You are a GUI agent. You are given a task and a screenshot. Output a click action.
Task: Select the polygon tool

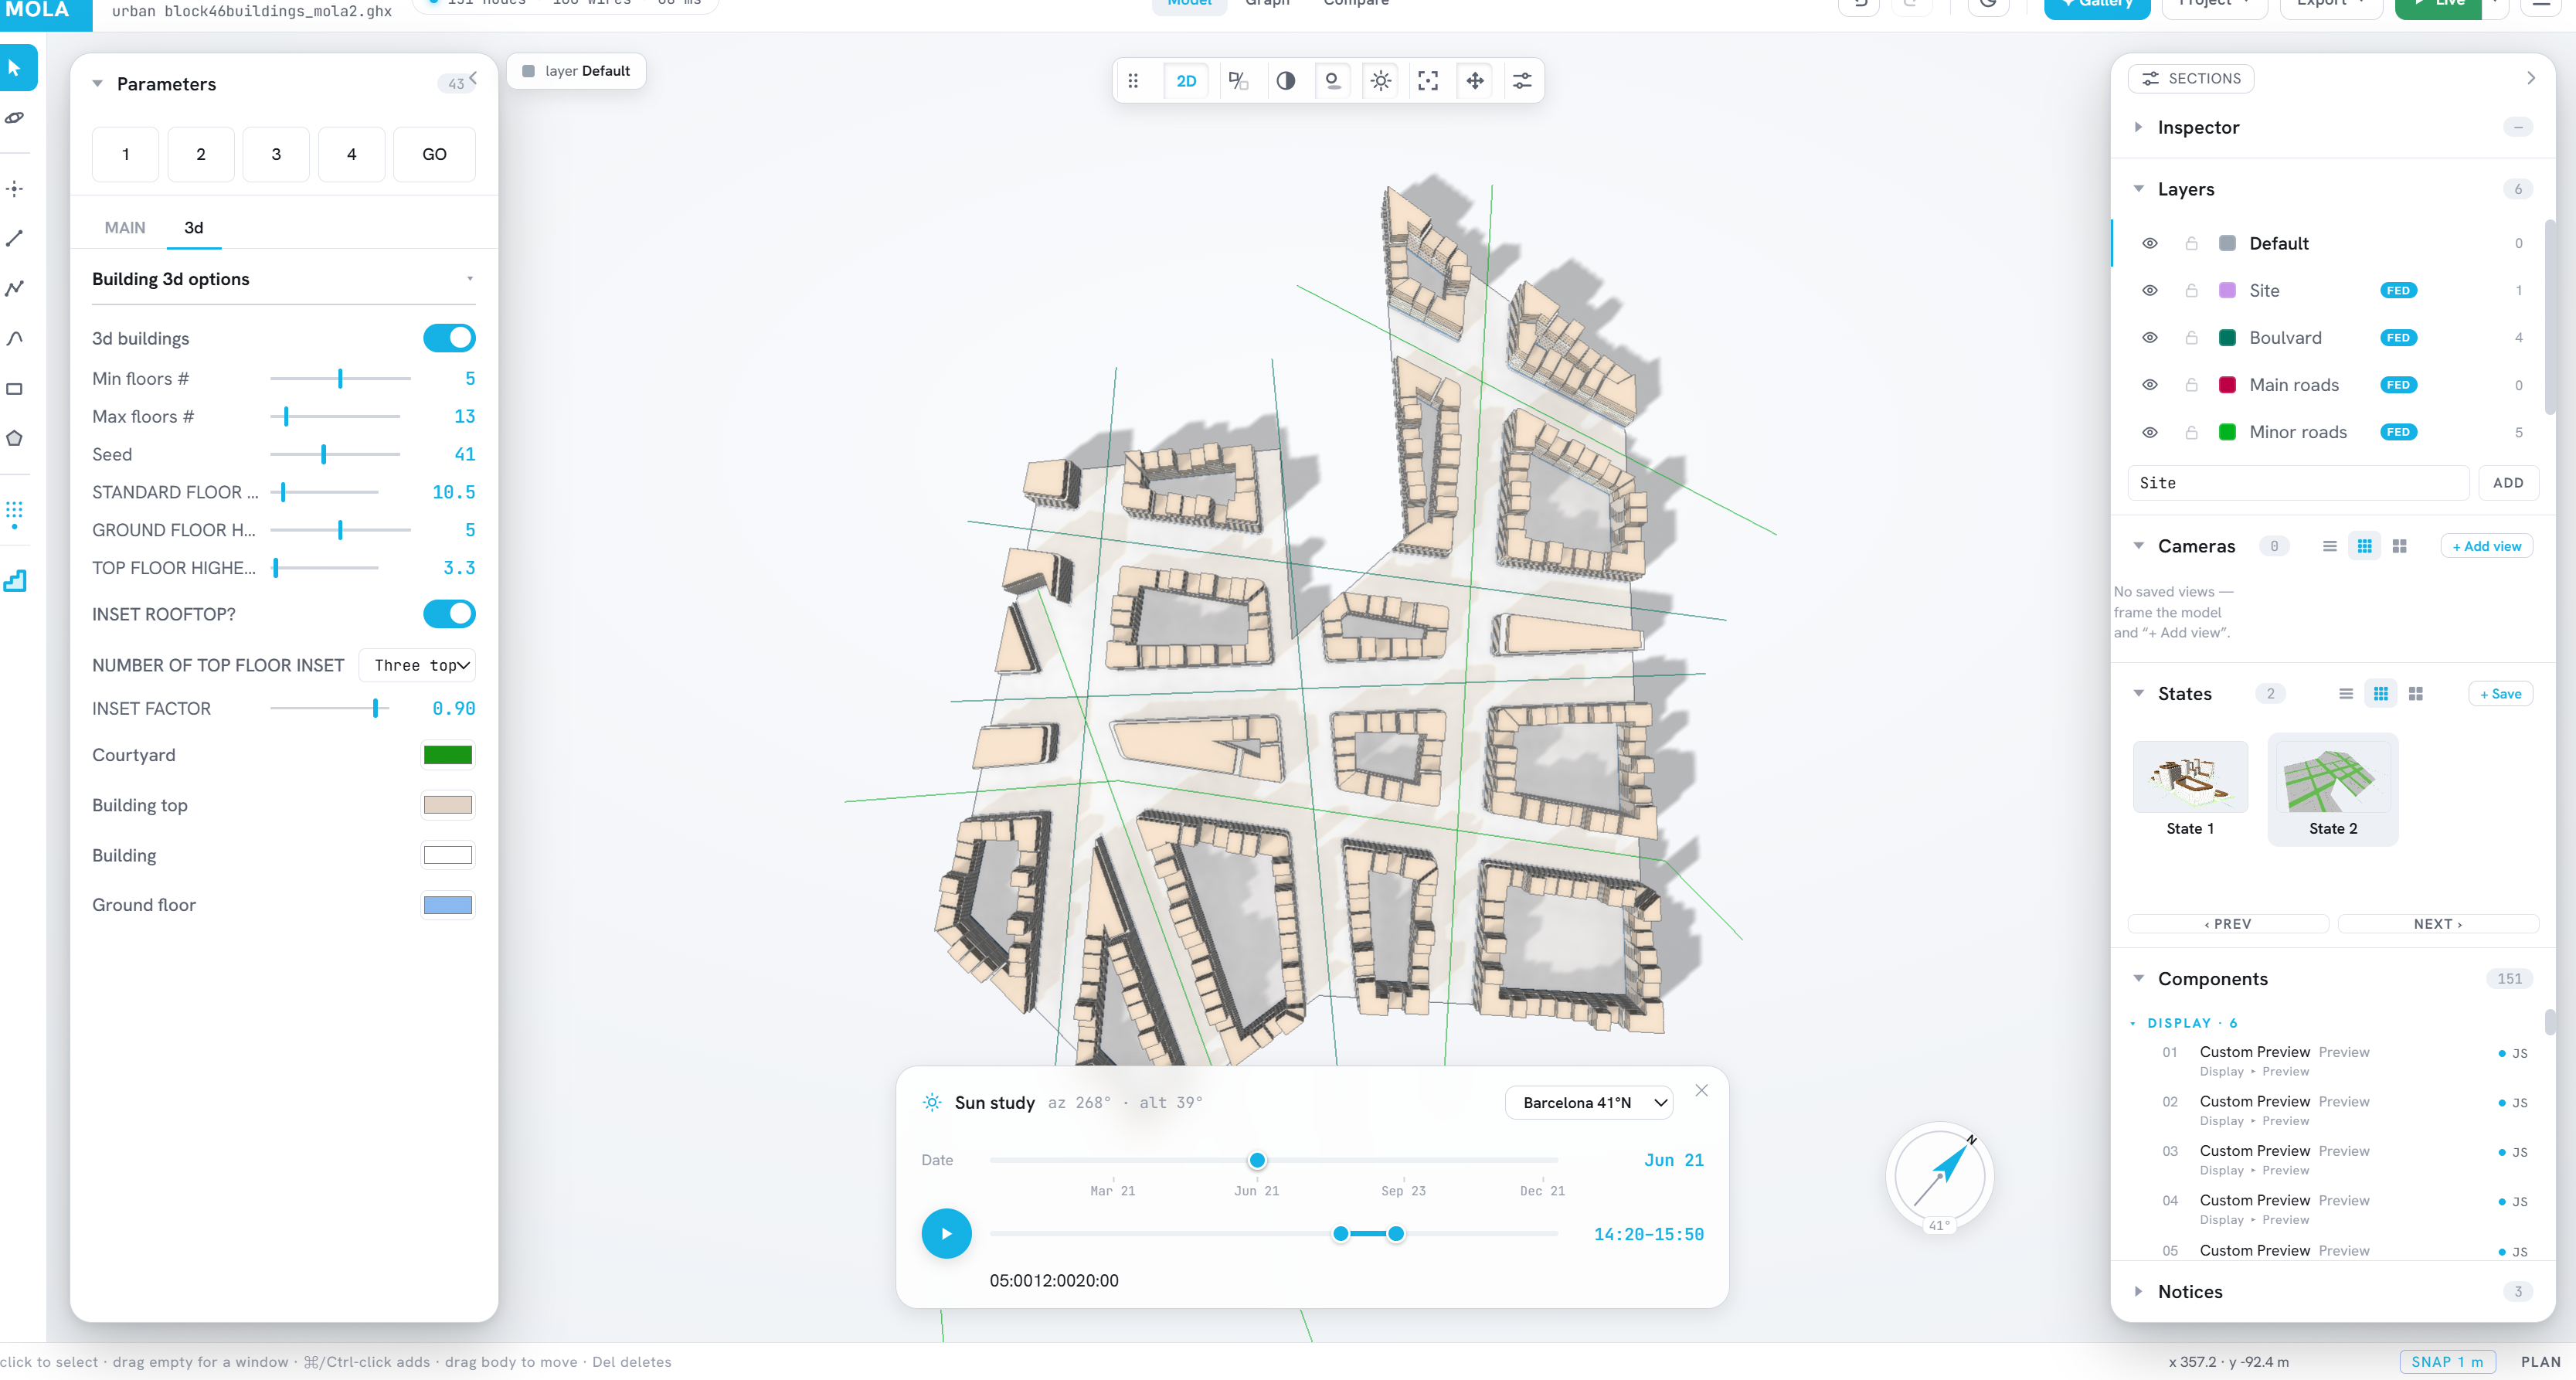coord(15,438)
